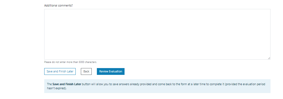The width and height of the screenshot is (283, 99).
Task: Go Back to the previous page
Action: (x=86, y=71)
